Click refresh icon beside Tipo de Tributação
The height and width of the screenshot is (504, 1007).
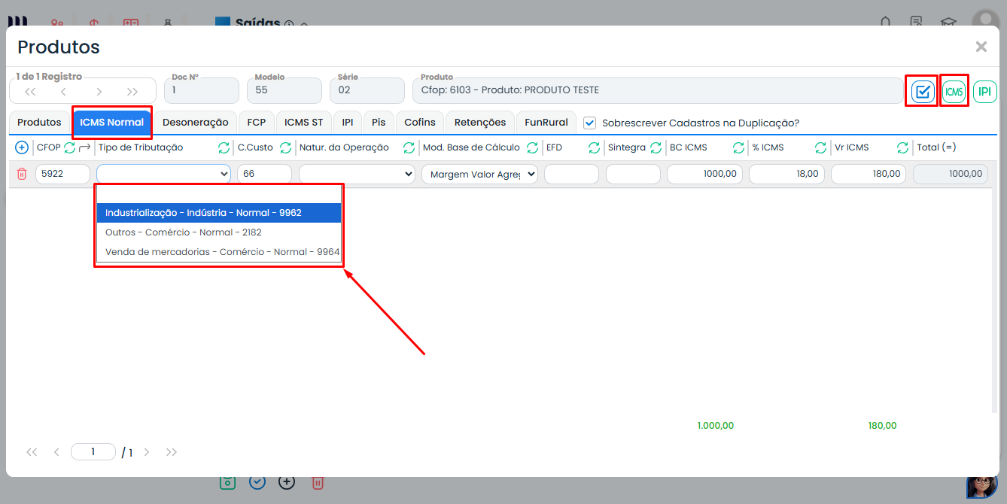click(224, 147)
